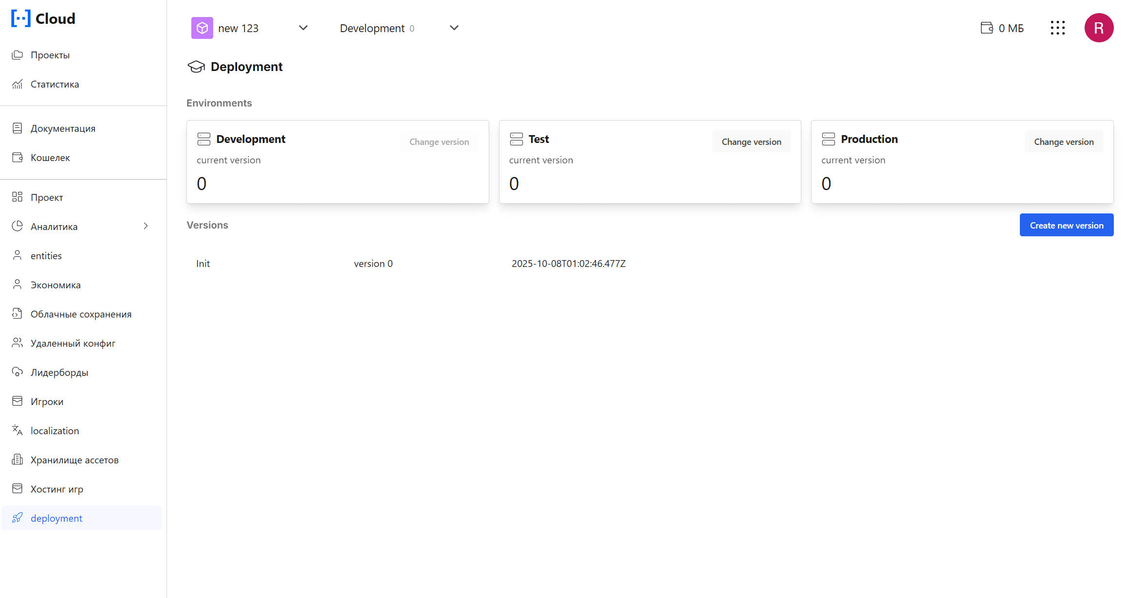The height and width of the screenshot is (598, 1126).
Task: Click the Статистика chart icon
Action: tap(18, 84)
